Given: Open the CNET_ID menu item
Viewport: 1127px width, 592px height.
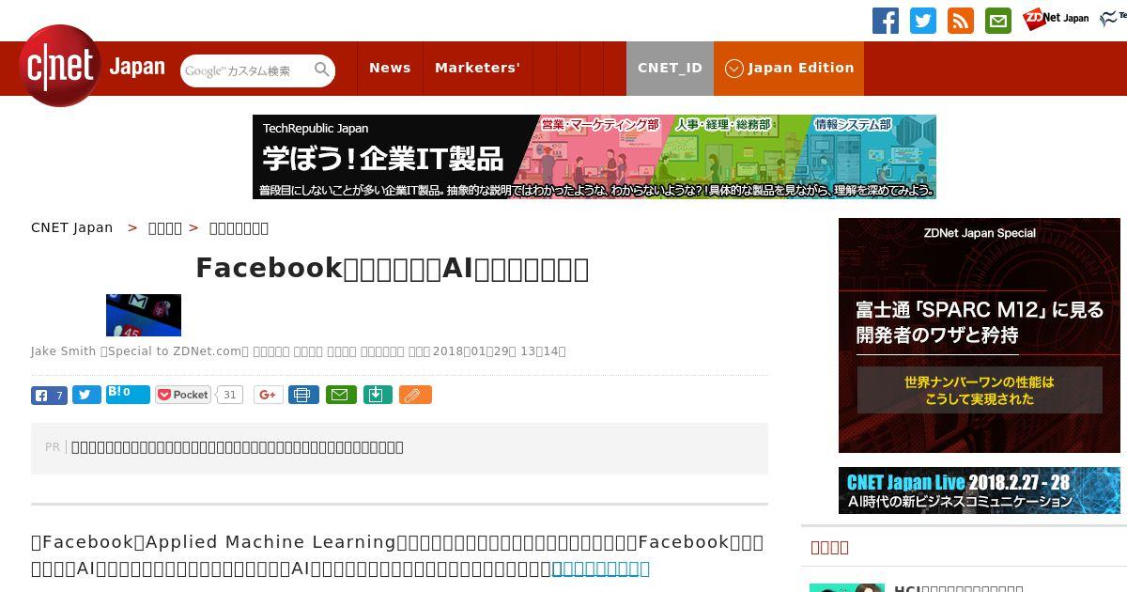Looking at the screenshot, I should coord(670,69).
